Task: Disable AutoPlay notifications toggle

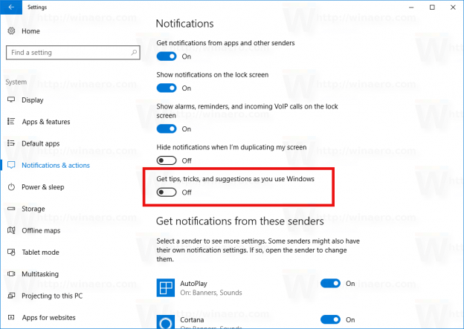Action: tap(331, 284)
